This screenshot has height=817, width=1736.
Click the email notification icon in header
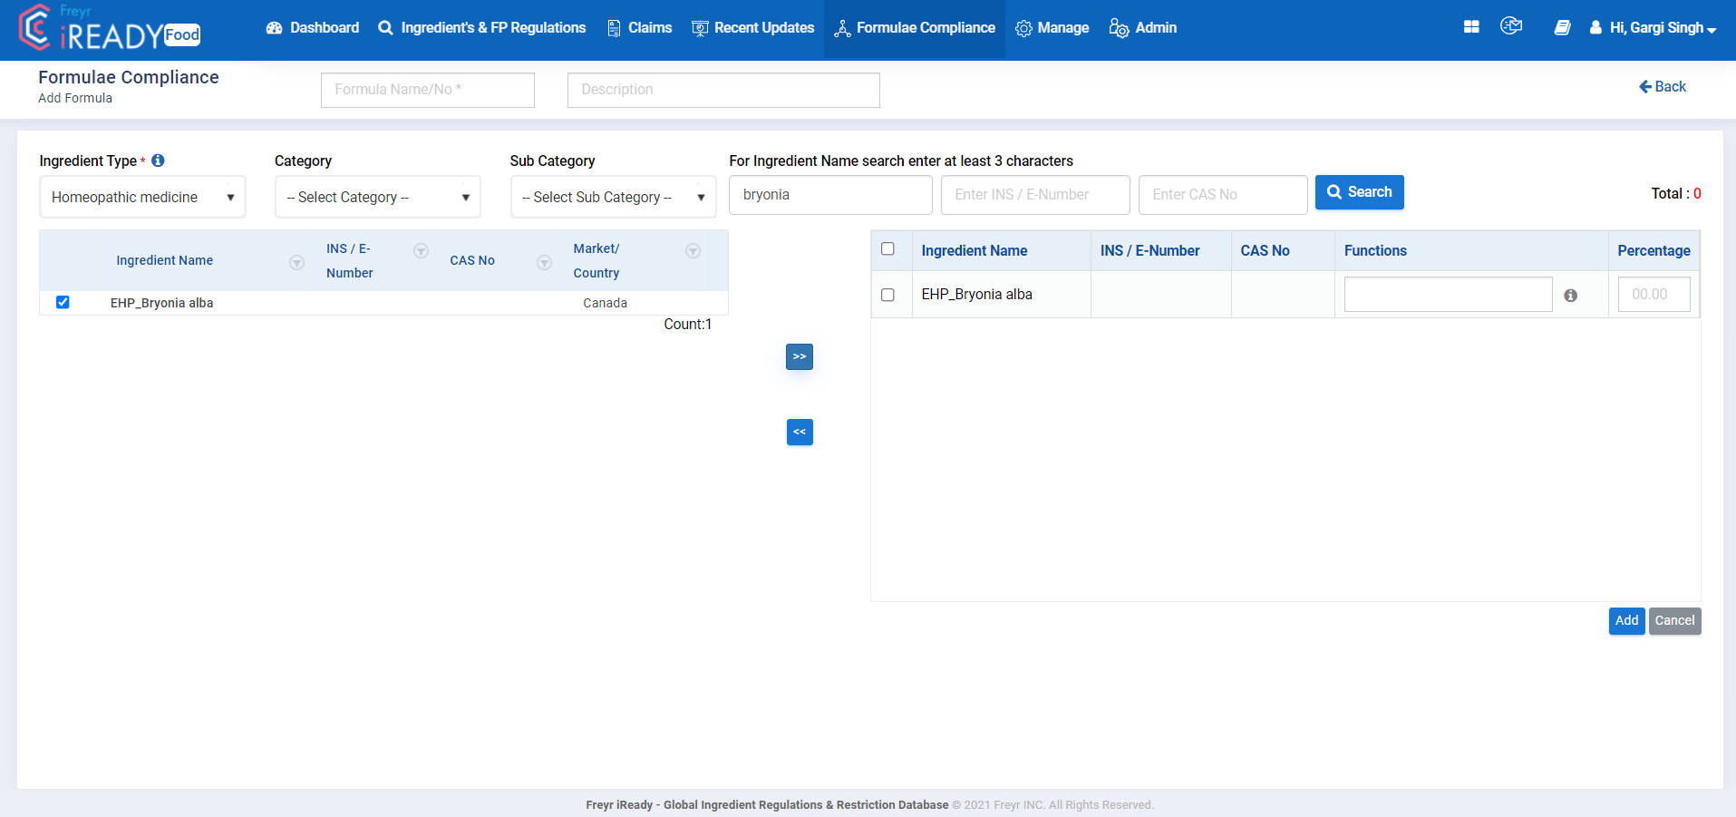pos(1512,26)
